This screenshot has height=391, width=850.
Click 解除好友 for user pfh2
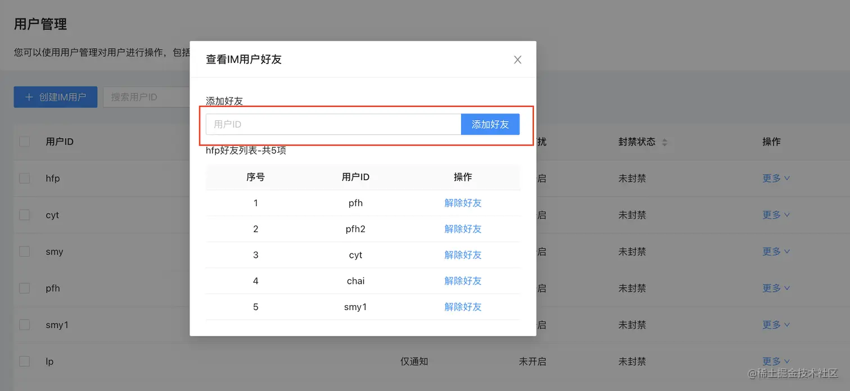(463, 229)
